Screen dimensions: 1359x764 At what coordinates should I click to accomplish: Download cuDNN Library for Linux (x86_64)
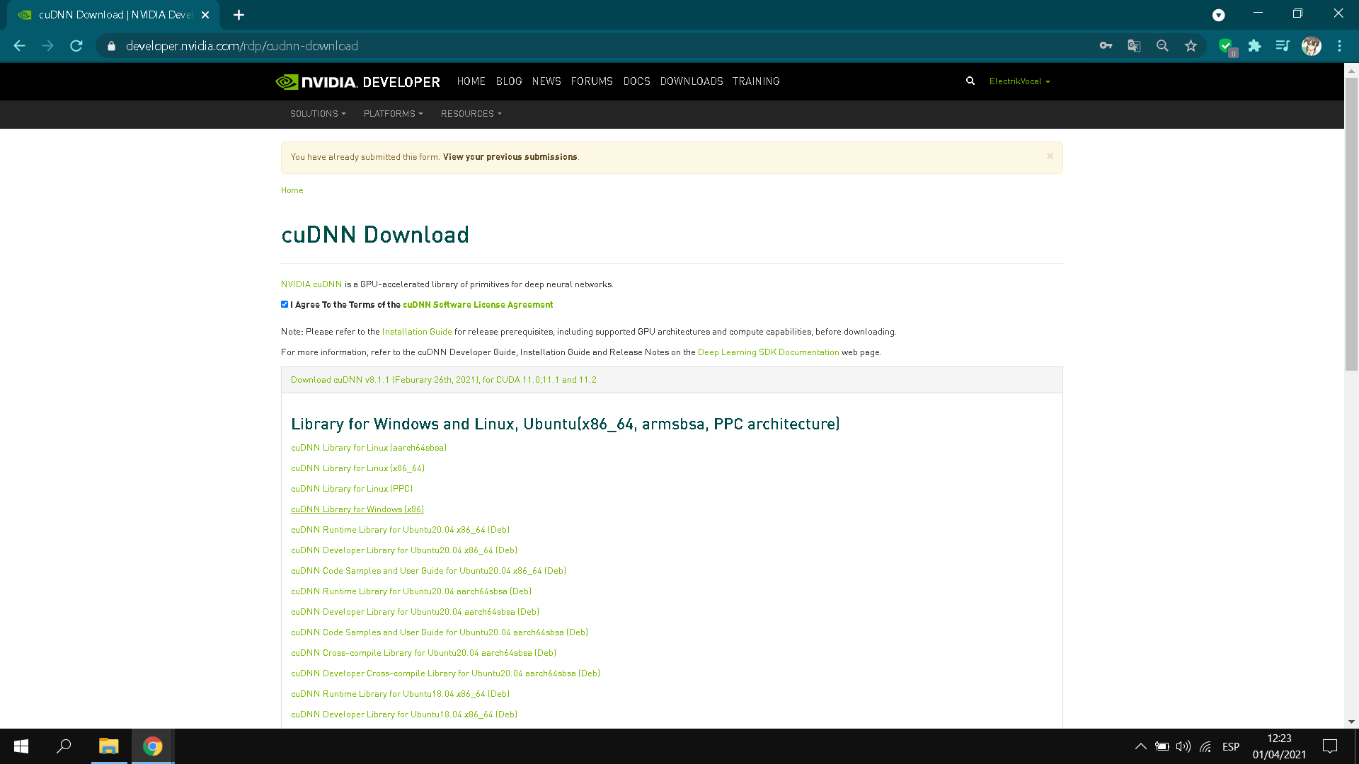click(357, 468)
